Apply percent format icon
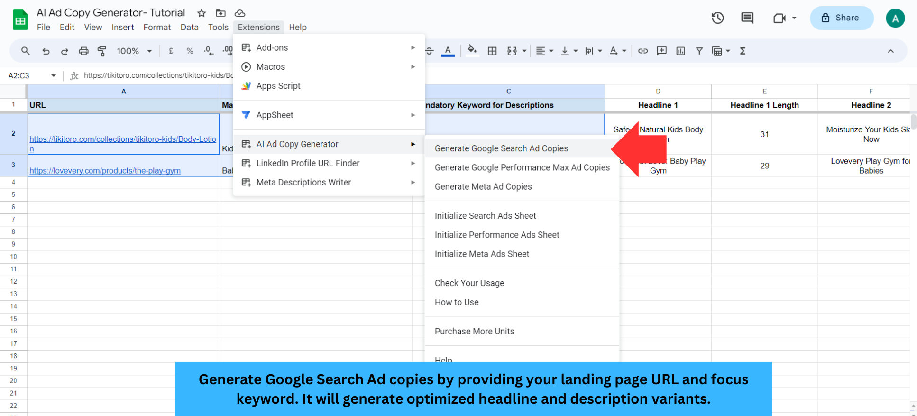Image resolution: width=917 pixels, height=416 pixels. [x=190, y=51]
